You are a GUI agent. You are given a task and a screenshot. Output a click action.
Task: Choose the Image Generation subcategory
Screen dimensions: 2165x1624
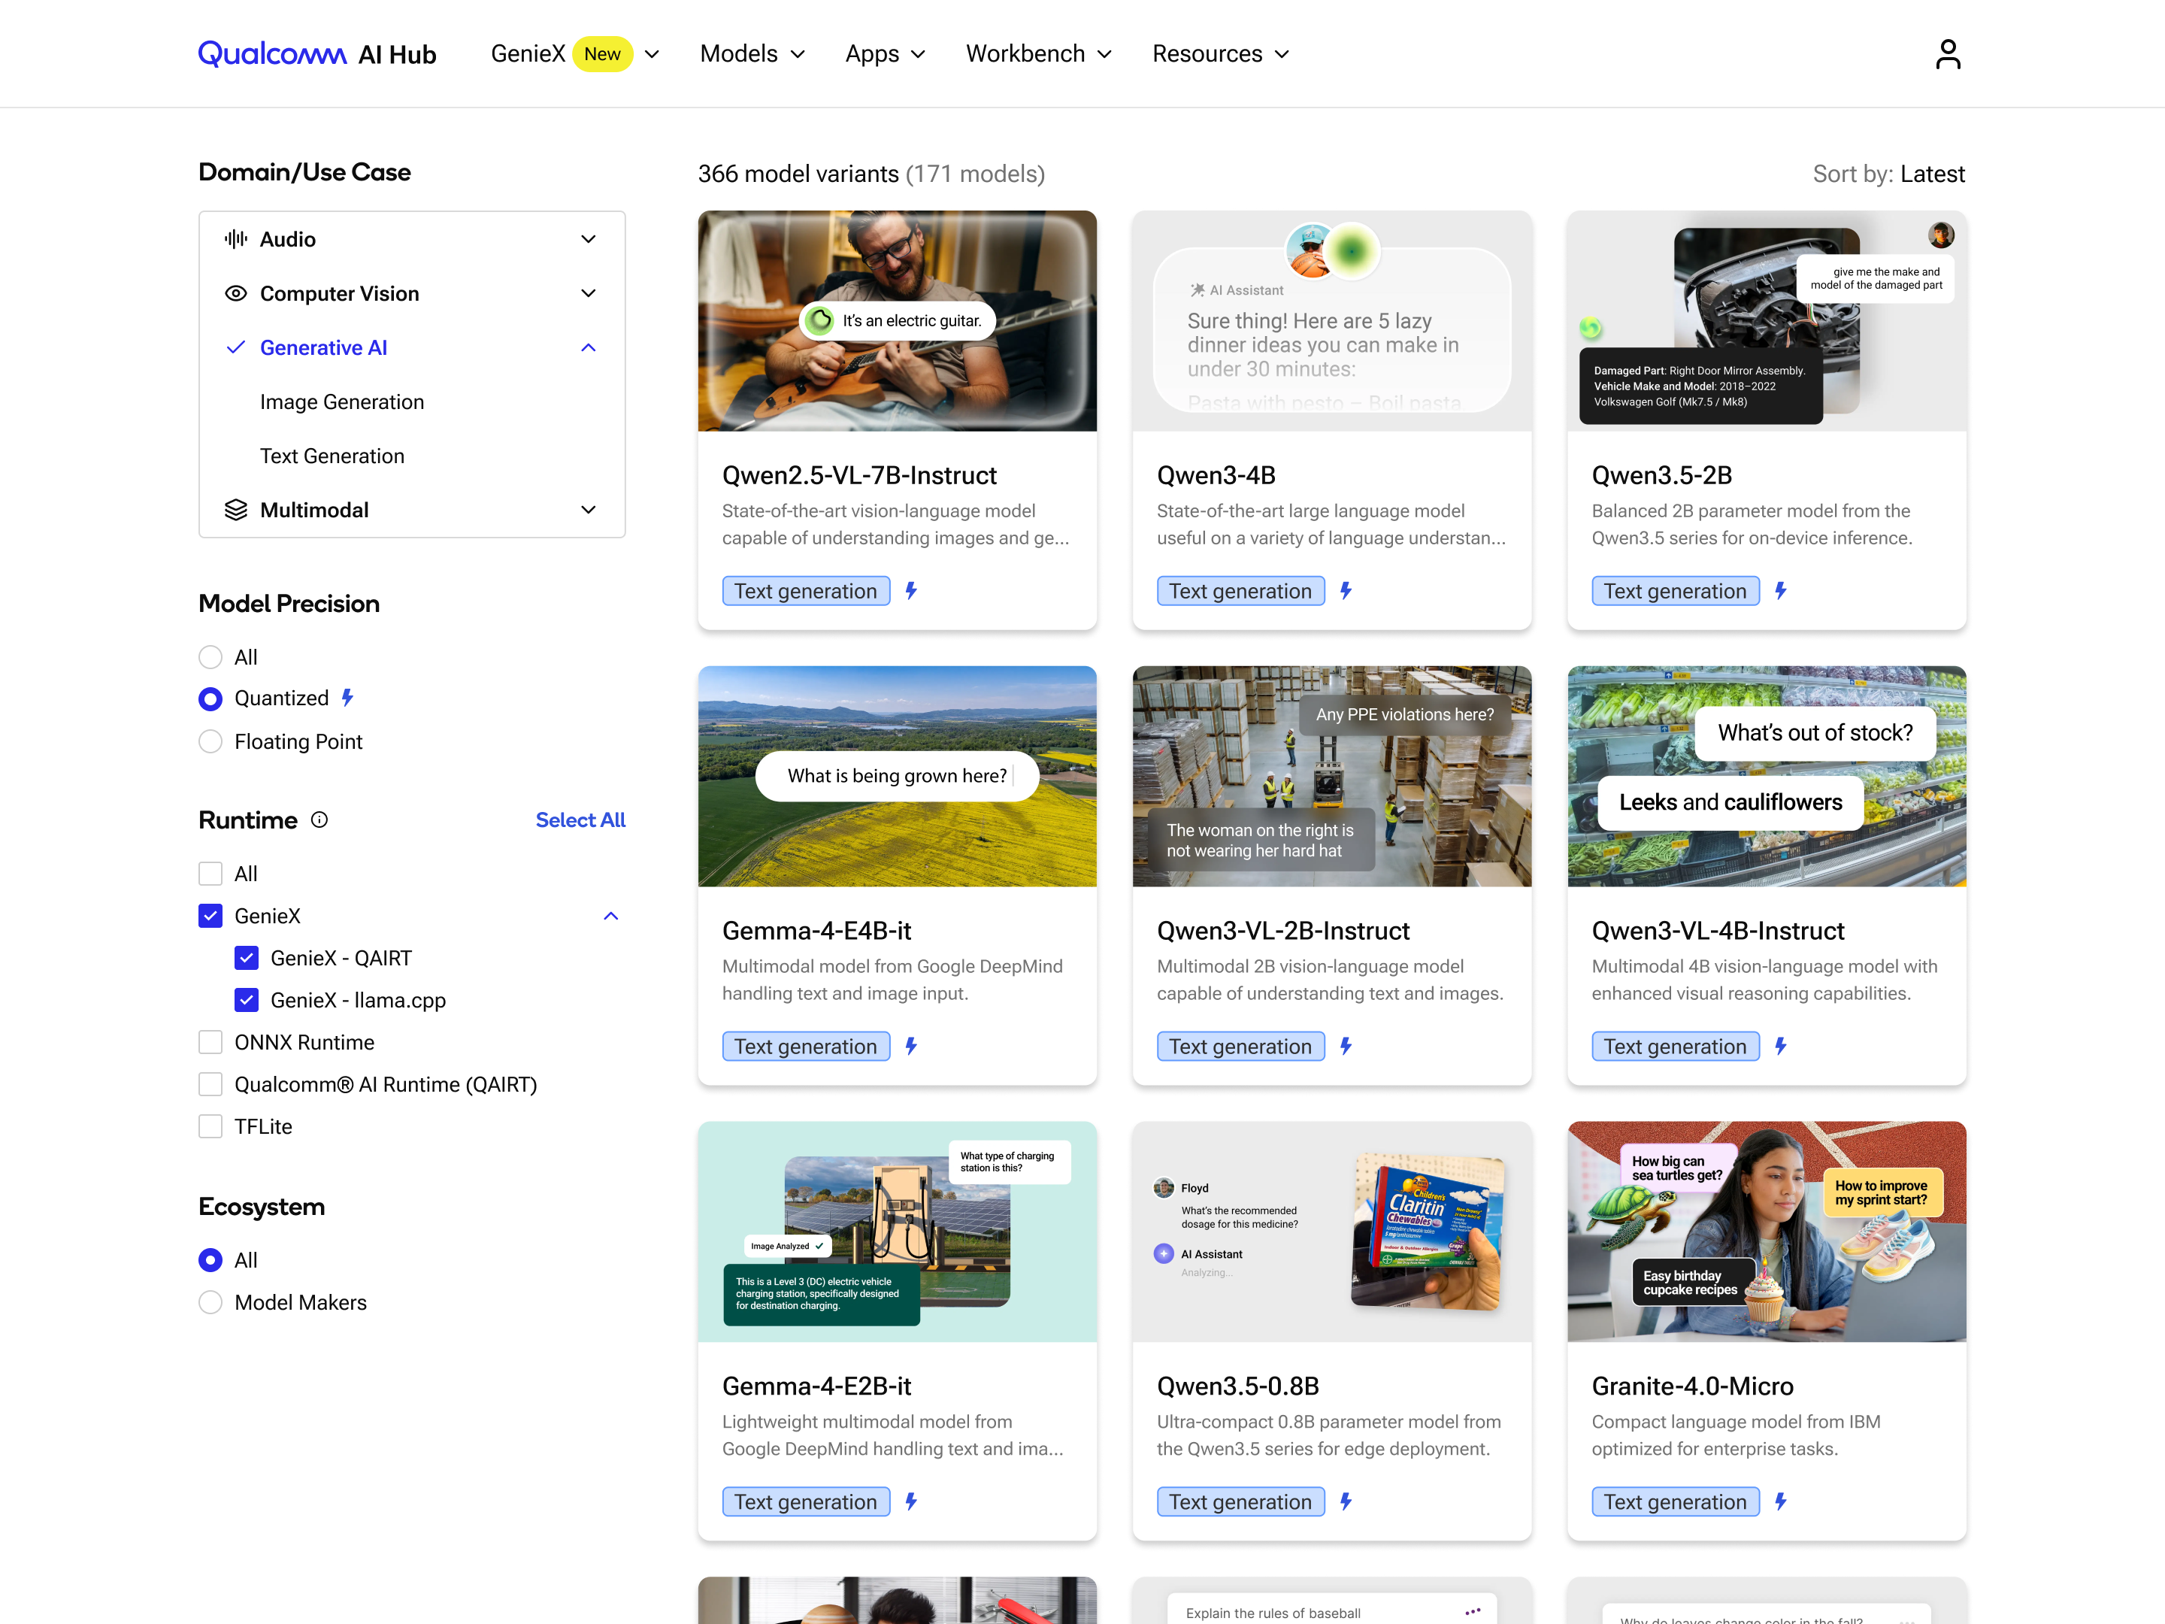pyautogui.click(x=341, y=401)
